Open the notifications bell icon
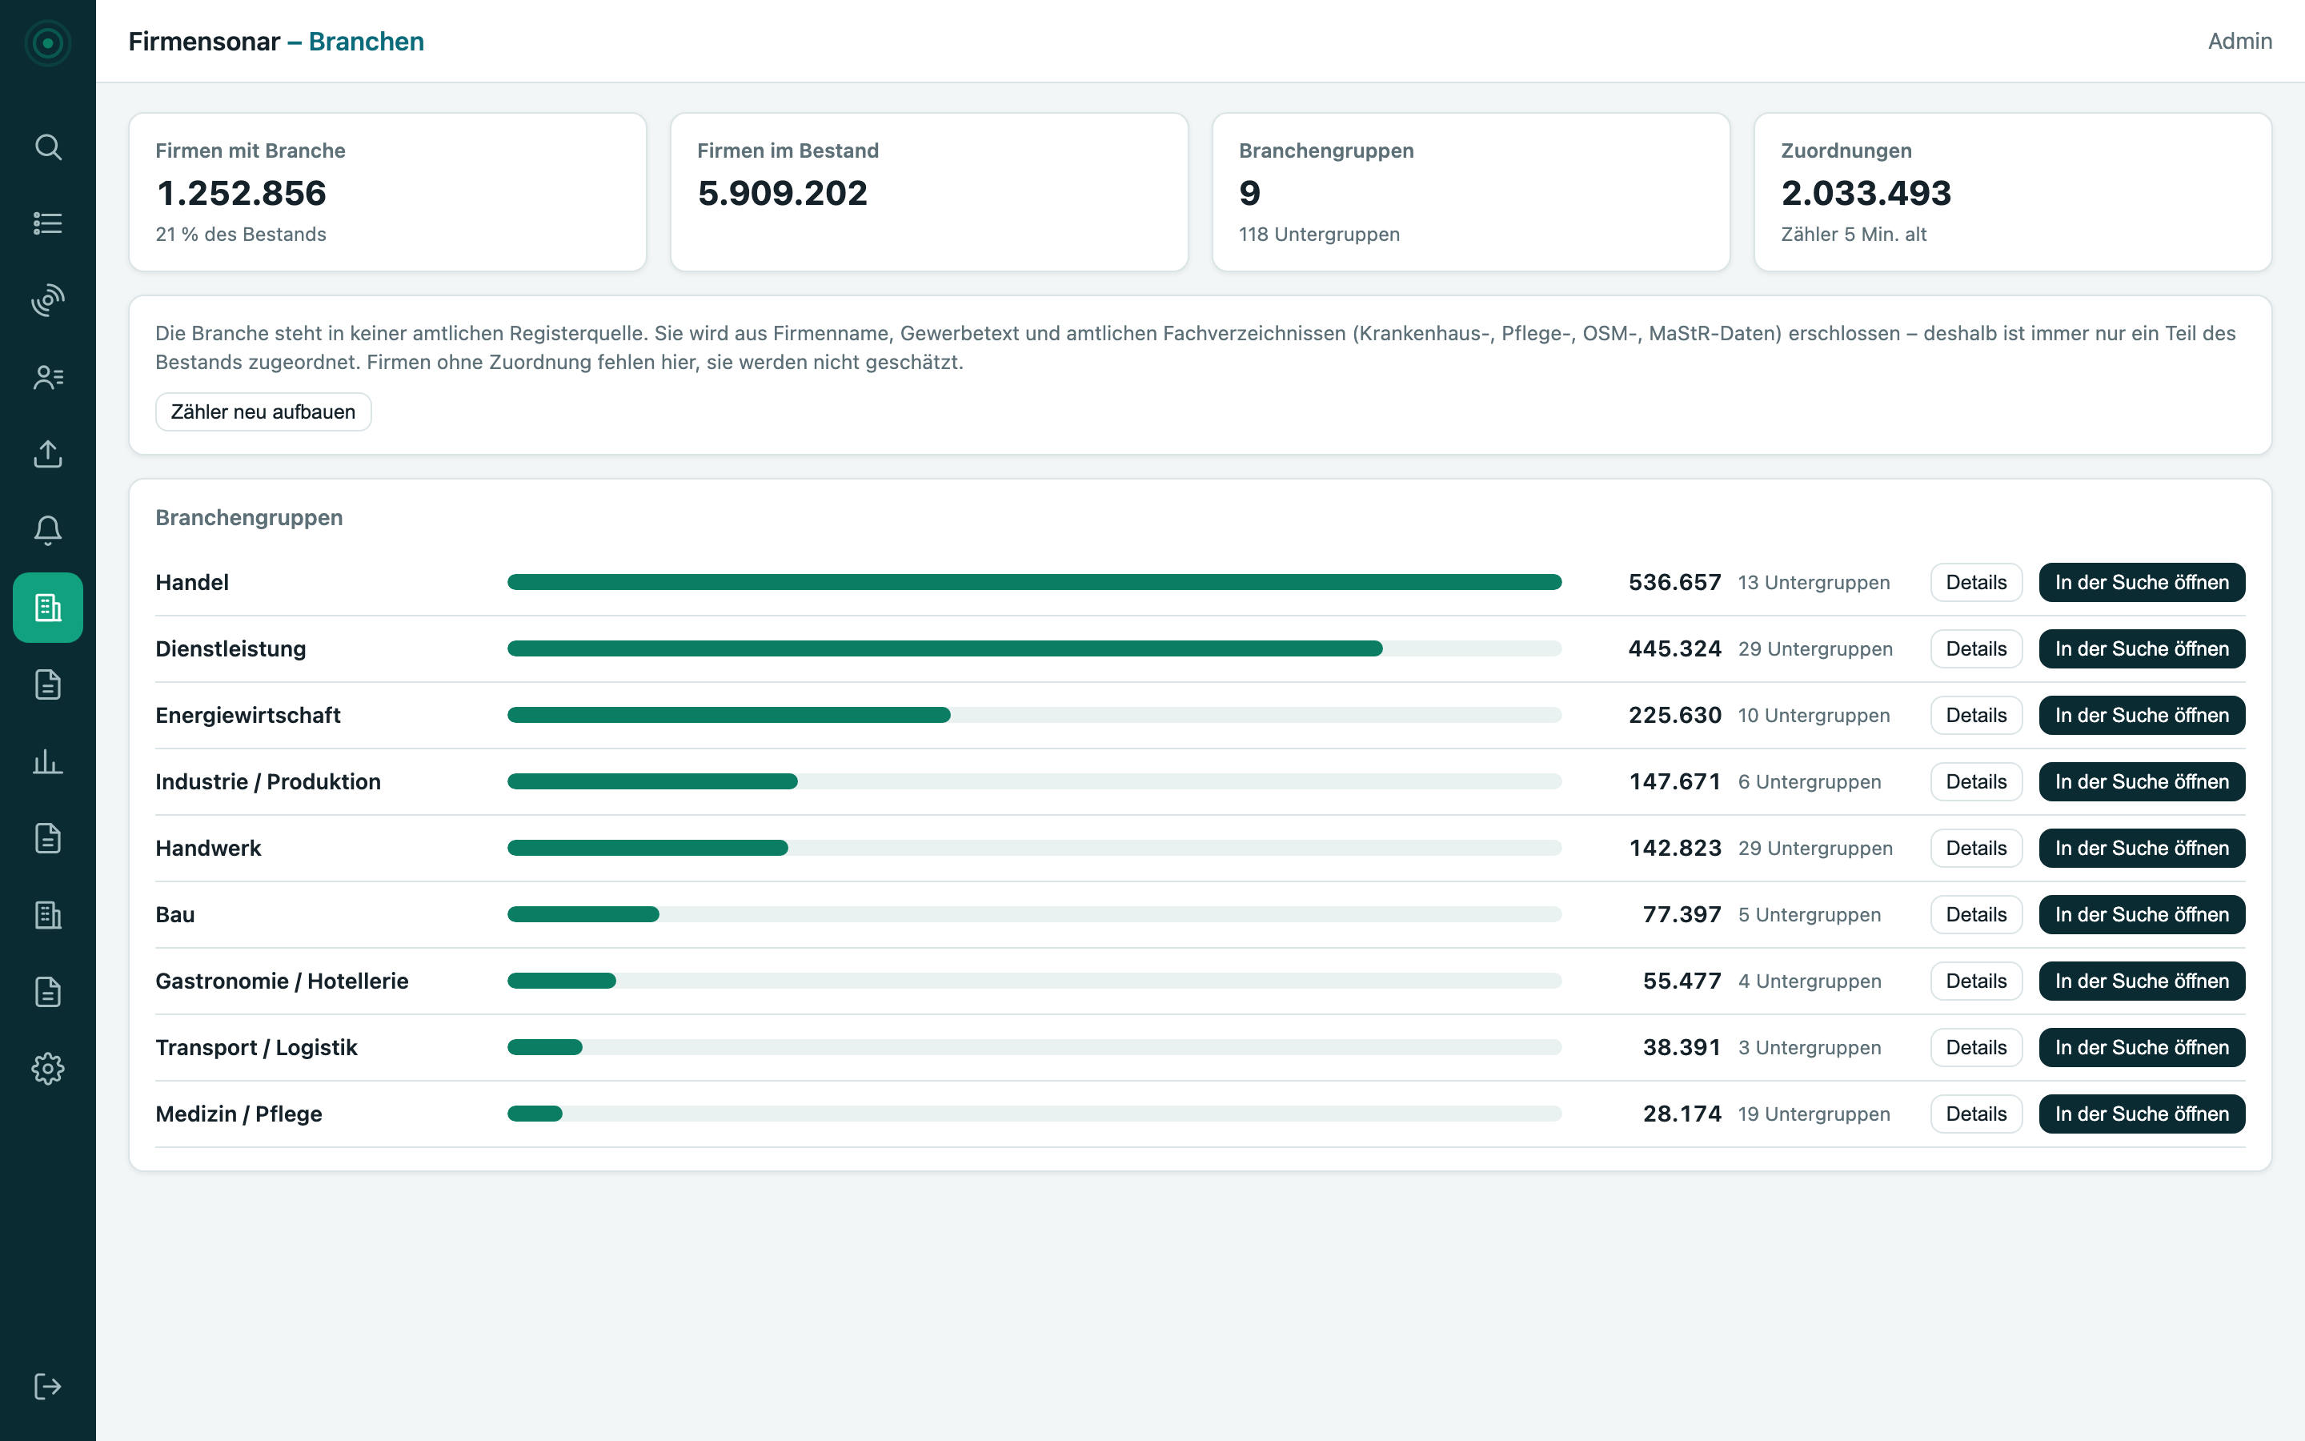The width and height of the screenshot is (2305, 1441). tap(48, 531)
